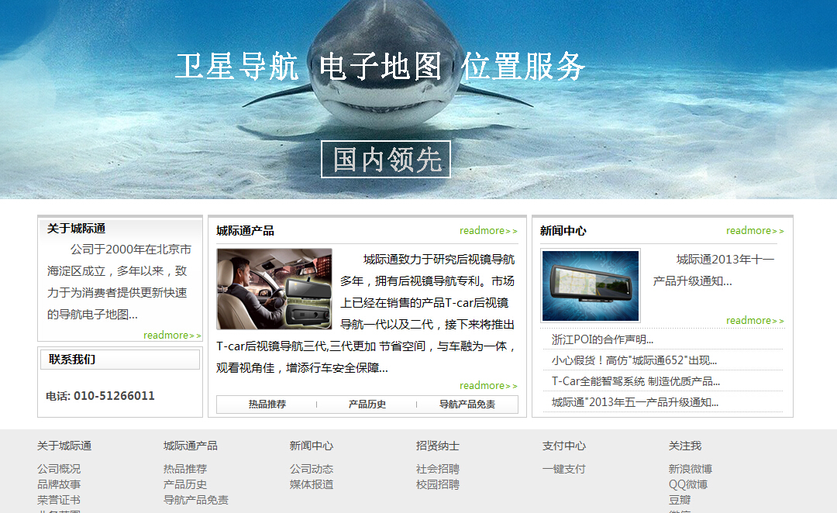Click the shark banner slogan 卫星导航 电子地图 位置服务

click(380, 67)
